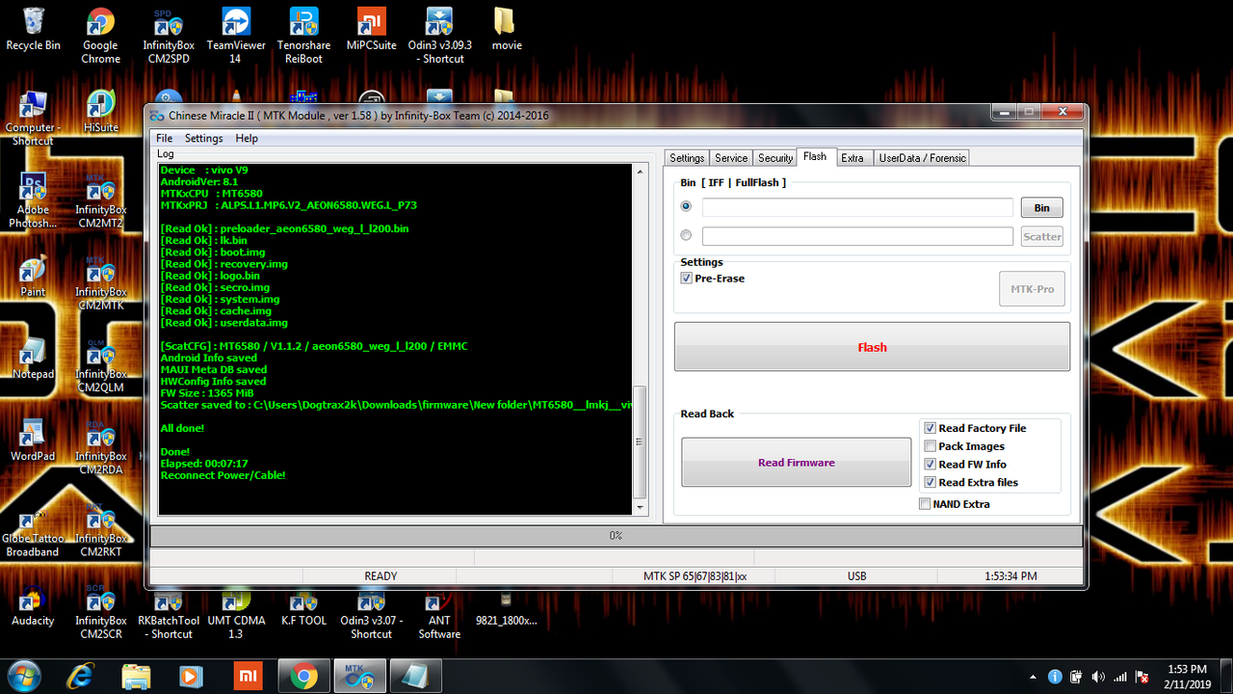Uncheck Read Factory File option
Image resolution: width=1233 pixels, height=694 pixels.
(930, 428)
